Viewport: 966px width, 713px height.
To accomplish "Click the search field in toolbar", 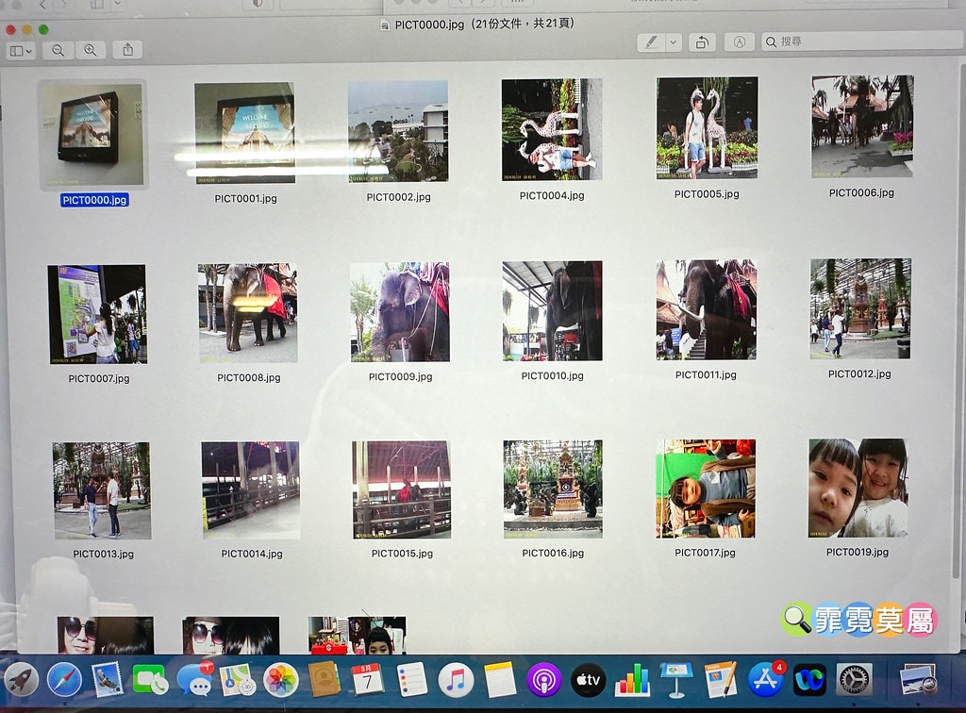I will 849,41.
